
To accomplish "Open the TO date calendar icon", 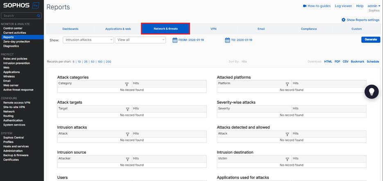I will tap(227, 40).
